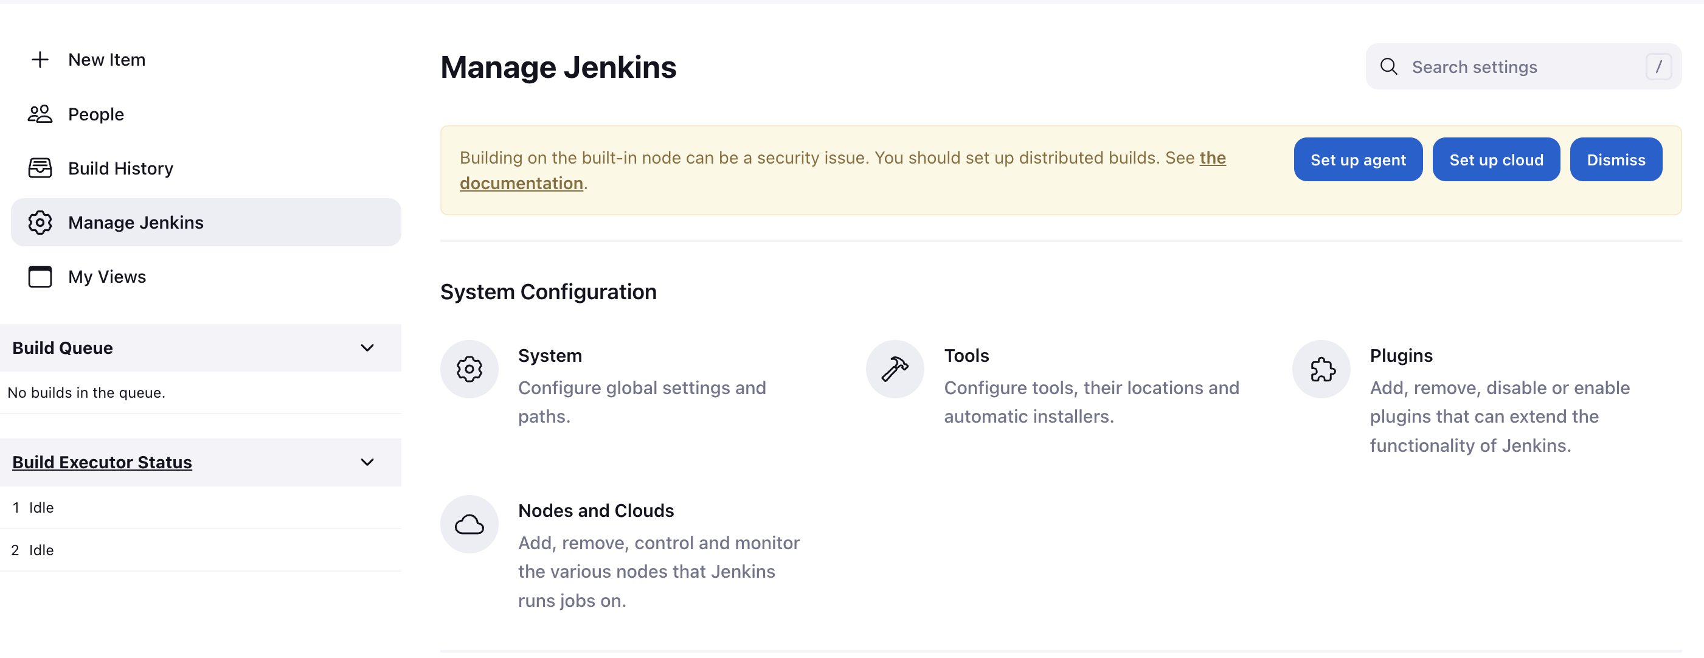Open the New Item plus icon
1704x658 pixels.
point(40,60)
